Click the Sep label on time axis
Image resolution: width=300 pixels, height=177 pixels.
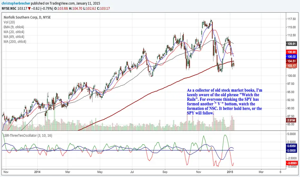pos(165,172)
